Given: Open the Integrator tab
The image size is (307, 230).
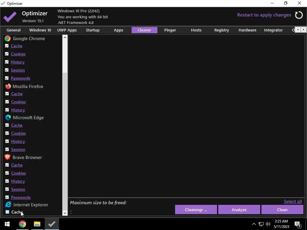Looking at the screenshot, I should (273, 30).
